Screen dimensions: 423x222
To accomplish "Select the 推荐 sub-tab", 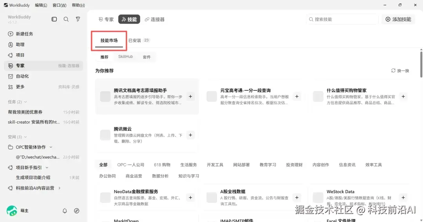I will tap(105, 57).
